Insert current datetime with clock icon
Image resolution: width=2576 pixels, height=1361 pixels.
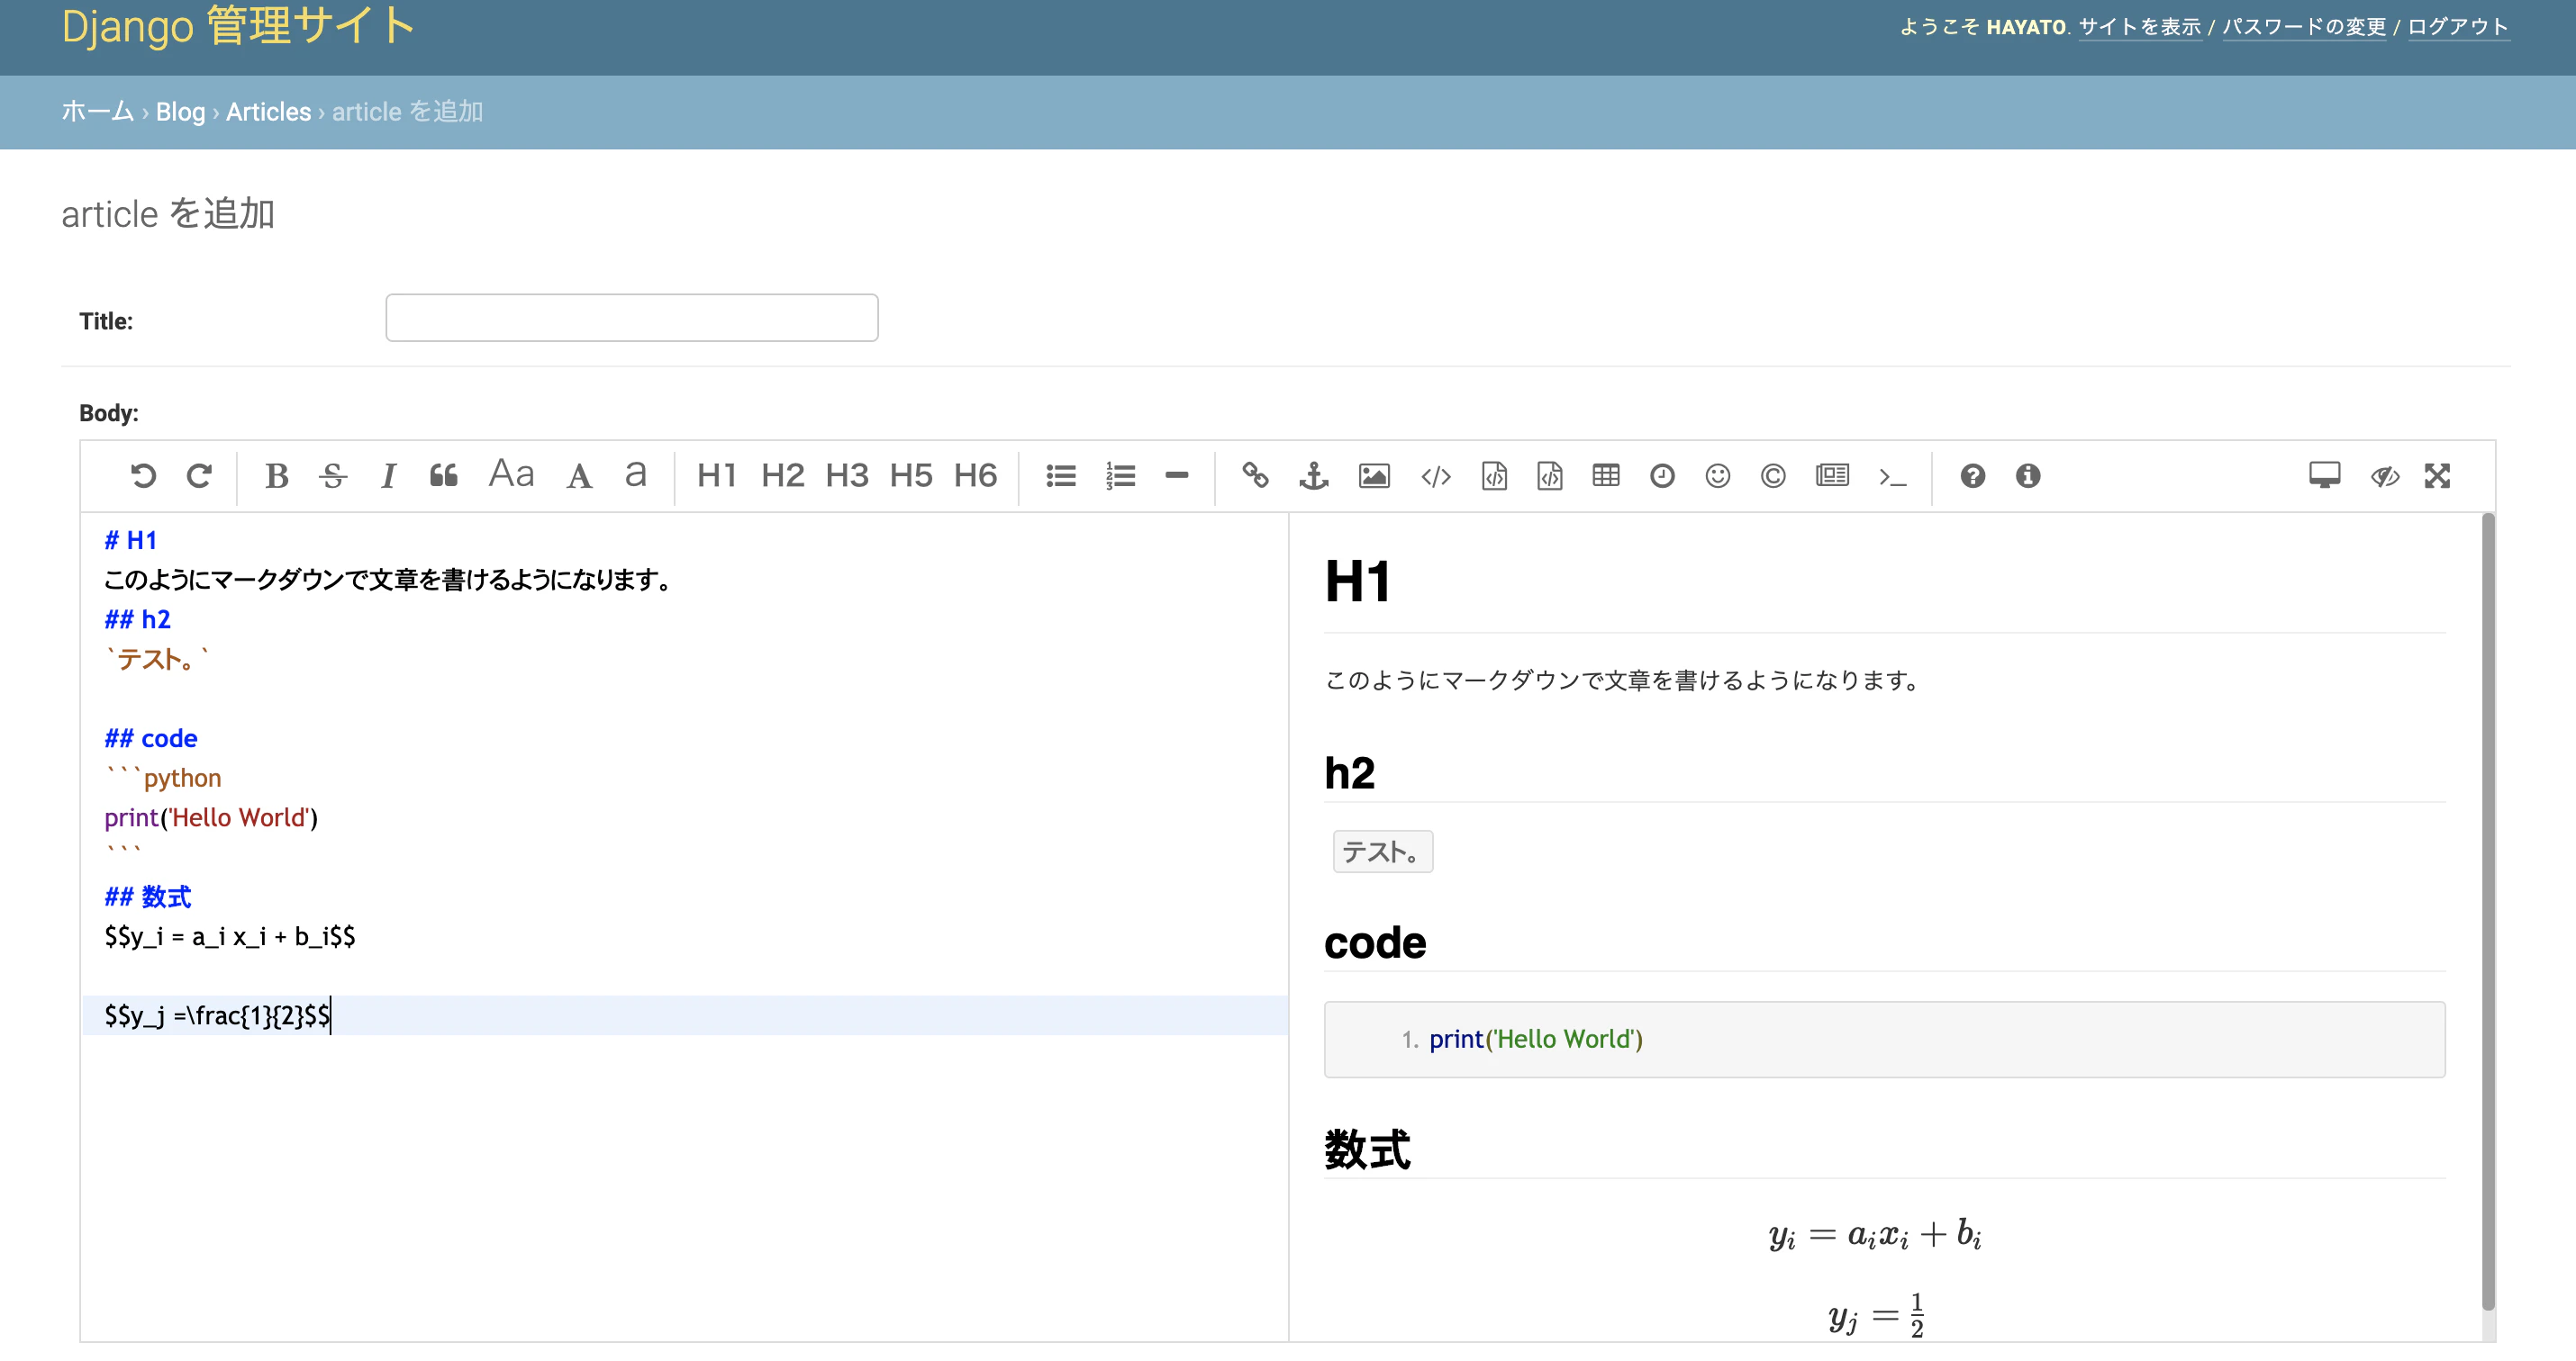[x=1662, y=475]
